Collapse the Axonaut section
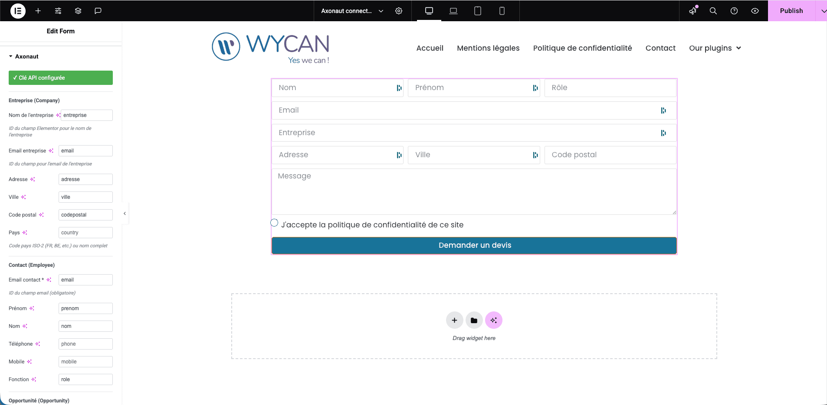The width and height of the screenshot is (827, 405). point(11,56)
